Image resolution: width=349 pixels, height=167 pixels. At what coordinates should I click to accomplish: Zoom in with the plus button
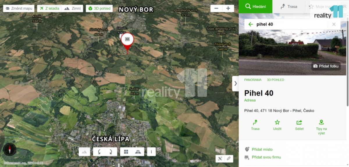(228, 8)
